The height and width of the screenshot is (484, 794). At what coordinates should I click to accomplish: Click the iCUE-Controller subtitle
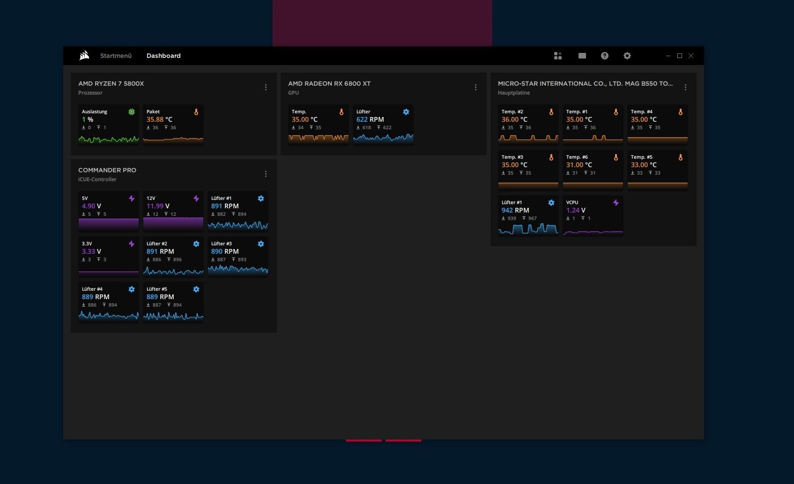click(97, 179)
